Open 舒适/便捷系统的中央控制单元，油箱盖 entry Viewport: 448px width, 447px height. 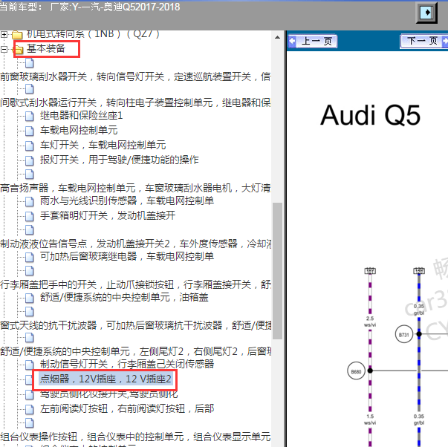click(124, 297)
